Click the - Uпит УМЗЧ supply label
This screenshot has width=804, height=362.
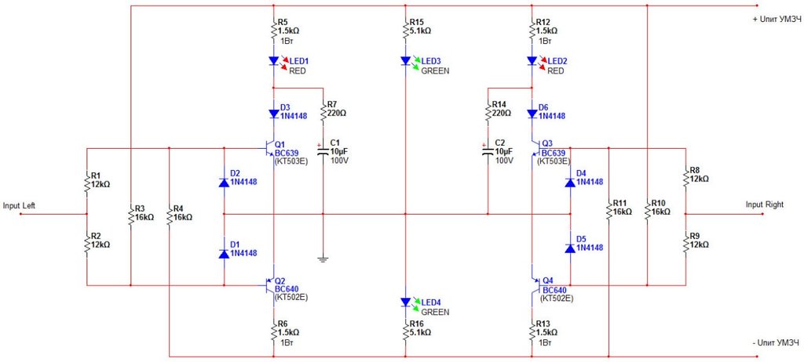point(775,342)
